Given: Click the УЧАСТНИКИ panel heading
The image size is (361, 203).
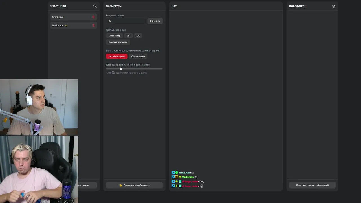Looking at the screenshot, I should point(58,6).
